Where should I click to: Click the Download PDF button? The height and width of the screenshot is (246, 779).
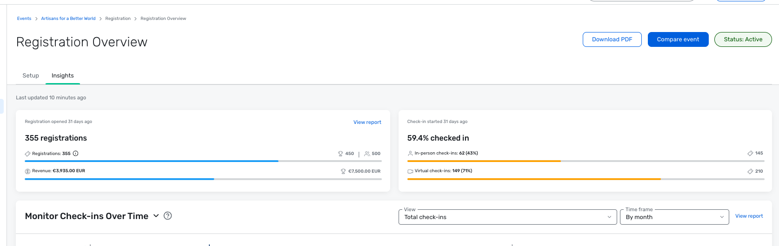[612, 39]
